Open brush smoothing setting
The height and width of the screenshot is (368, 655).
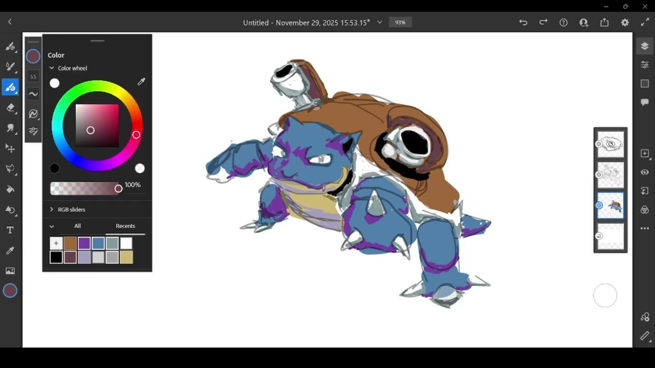point(33,94)
